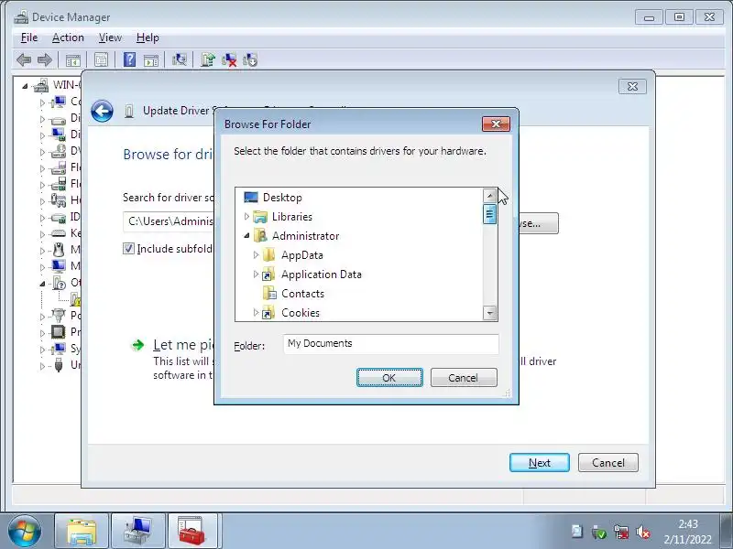Expand the Cookies folder node
Image resolution: width=733 pixels, height=549 pixels.
point(256,312)
